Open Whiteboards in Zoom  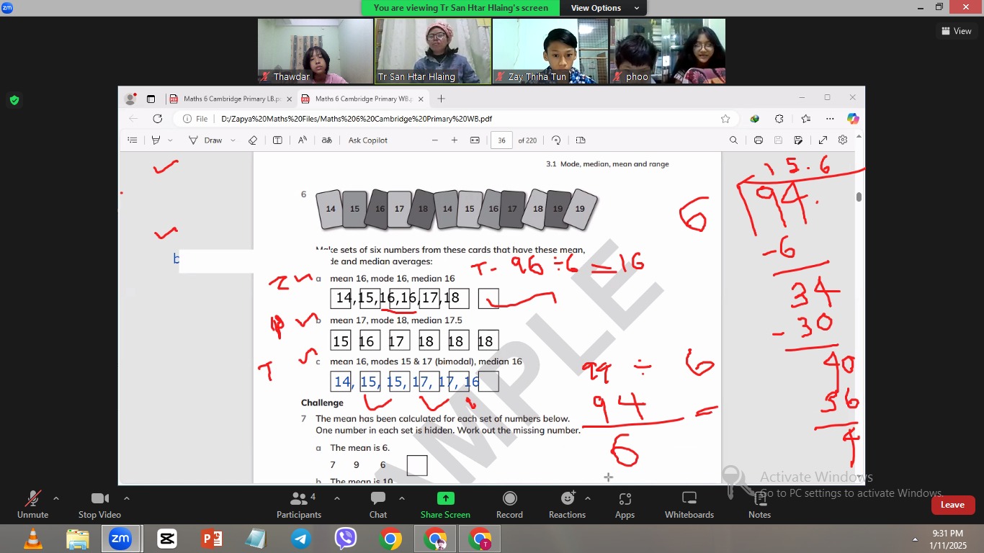coord(689,505)
